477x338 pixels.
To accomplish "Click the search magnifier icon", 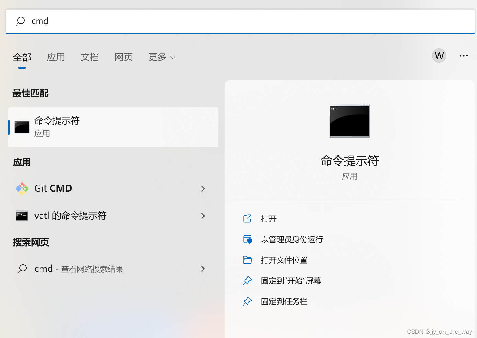I will [20, 21].
